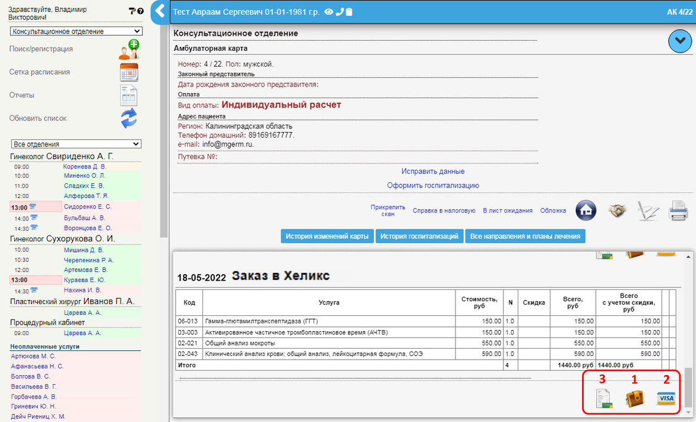The width and height of the screenshot is (696, 422).
Task: Open История госпитализаций tab
Action: [420, 236]
